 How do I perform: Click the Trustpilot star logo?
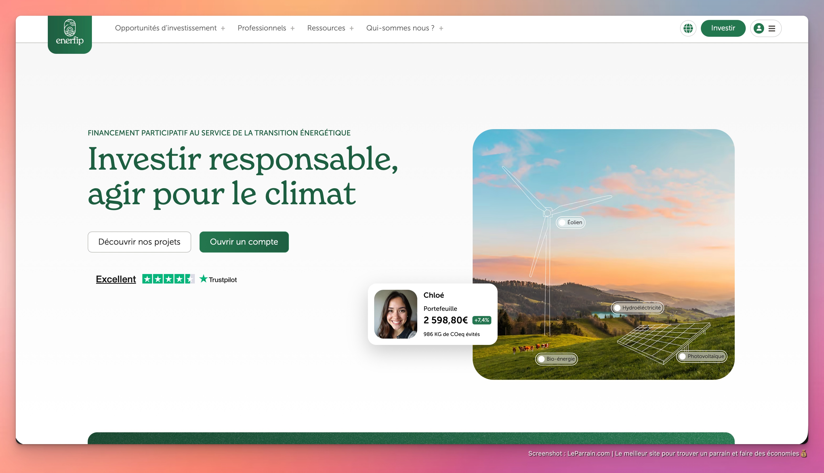[204, 279]
